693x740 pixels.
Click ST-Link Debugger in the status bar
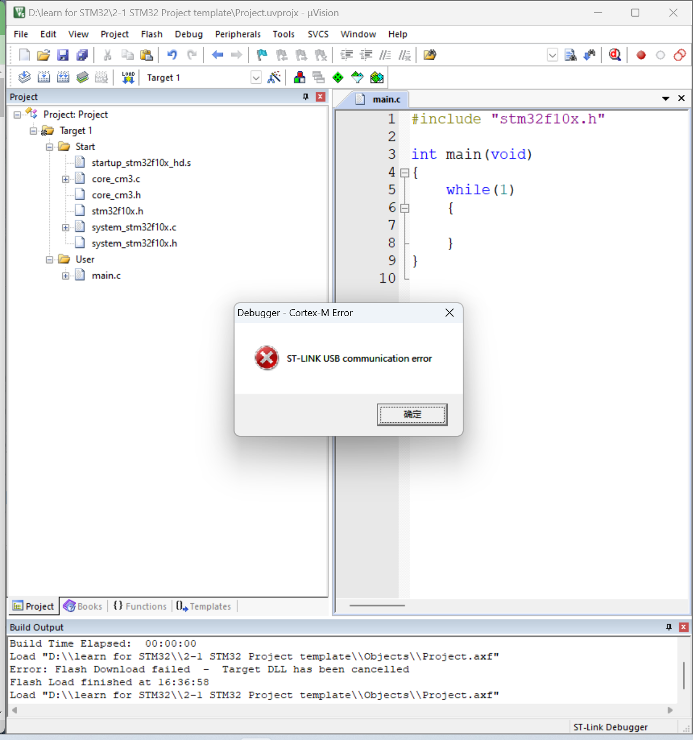(610, 727)
